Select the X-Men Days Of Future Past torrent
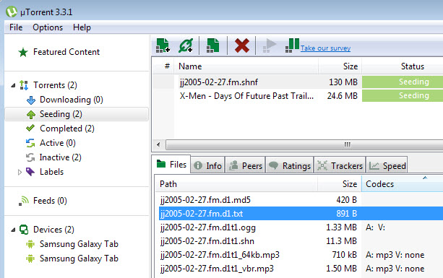This screenshot has width=443, height=278. coord(246,96)
